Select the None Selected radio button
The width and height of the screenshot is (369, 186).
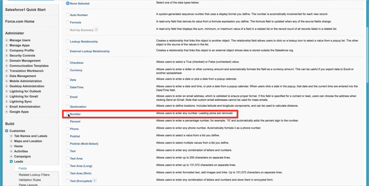pos(68,3)
